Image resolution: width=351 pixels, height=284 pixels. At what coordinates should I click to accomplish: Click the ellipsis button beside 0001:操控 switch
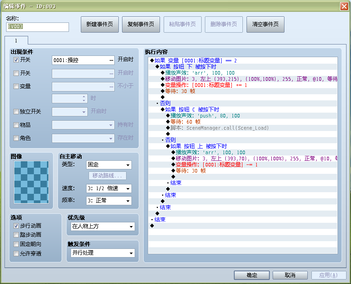(x=111, y=60)
